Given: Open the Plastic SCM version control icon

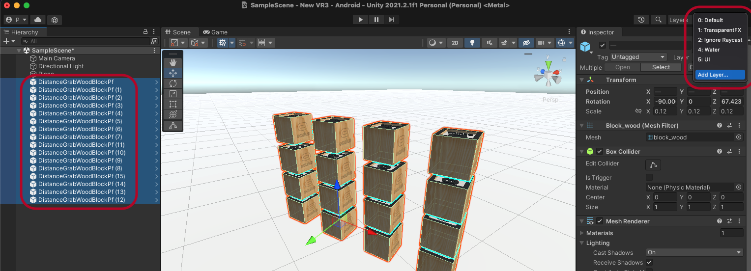Looking at the screenshot, I should click(55, 20).
